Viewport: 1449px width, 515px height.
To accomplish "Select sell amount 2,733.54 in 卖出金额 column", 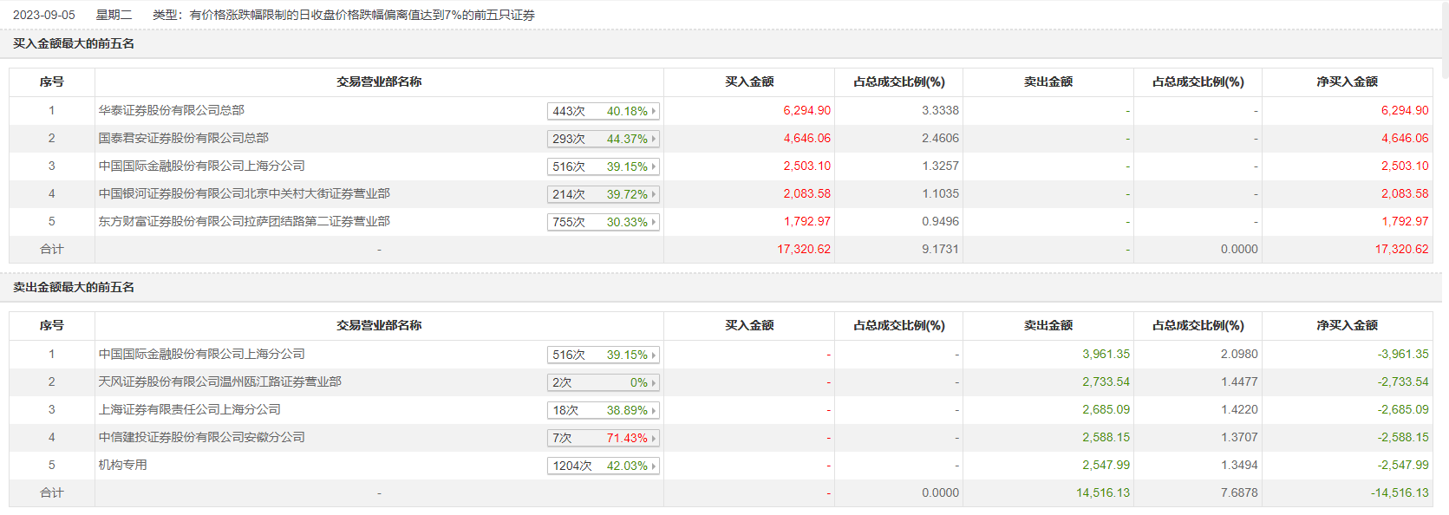I will coord(1106,381).
